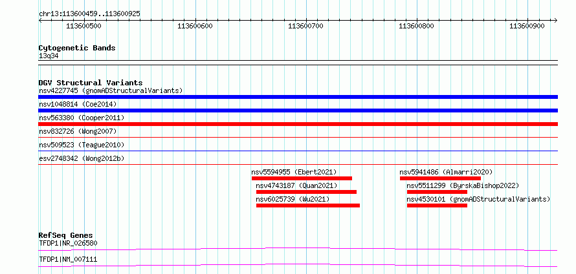Open the esv2748342 (Wong2012b) variant label
Image resolution: width=576 pixels, height=274 pixels.
(x=82, y=158)
